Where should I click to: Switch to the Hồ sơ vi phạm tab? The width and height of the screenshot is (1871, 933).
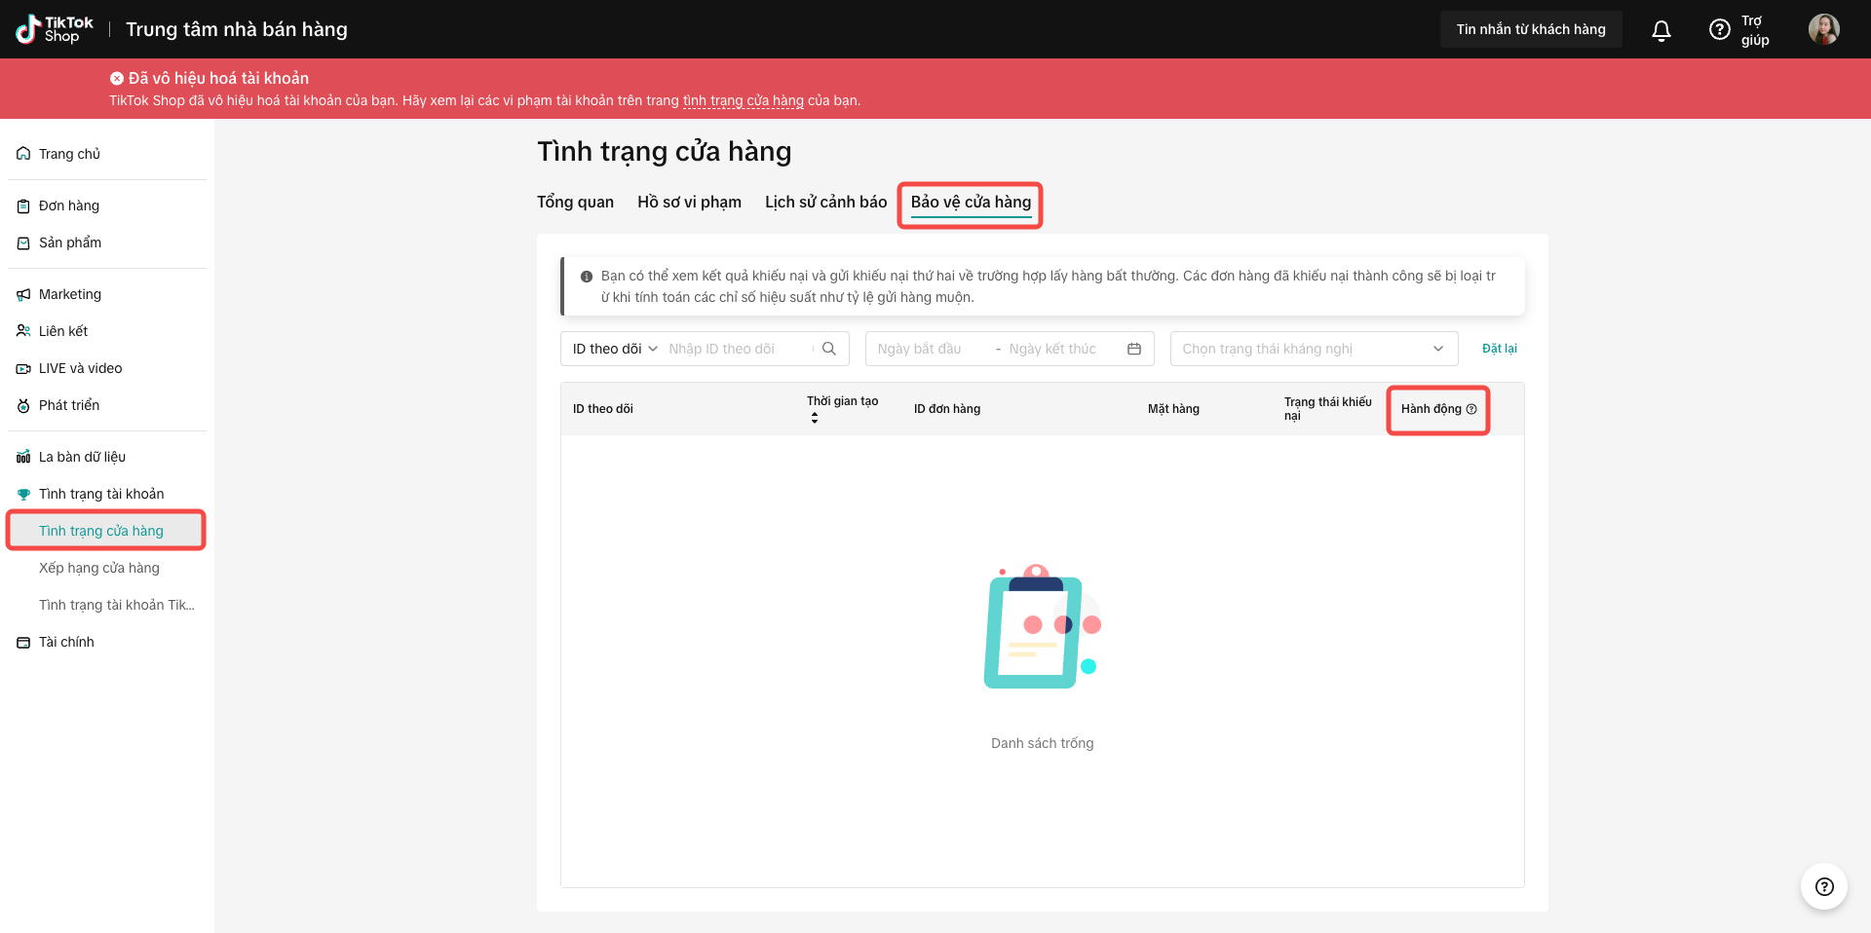click(x=689, y=202)
